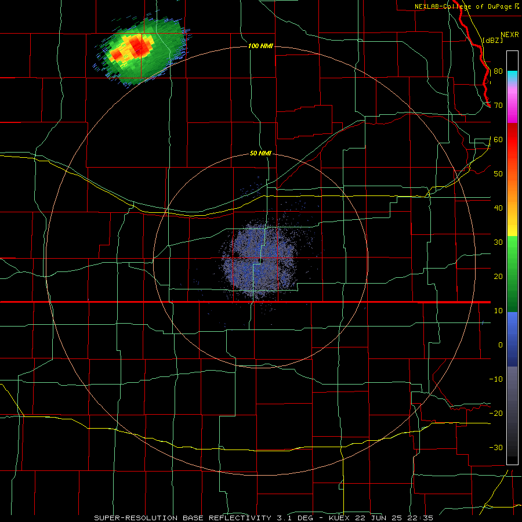
Task: Click the 70 value on dBZ scale
Action: pos(498,106)
